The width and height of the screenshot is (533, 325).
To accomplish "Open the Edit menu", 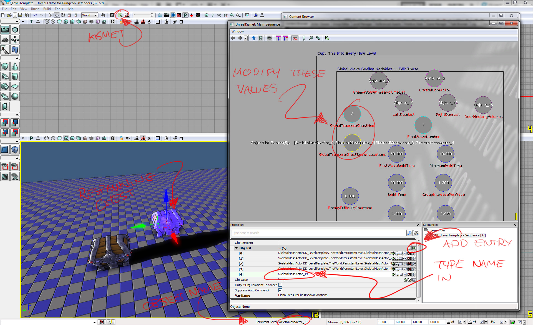I will pyautogui.click(x=14, y=9).
